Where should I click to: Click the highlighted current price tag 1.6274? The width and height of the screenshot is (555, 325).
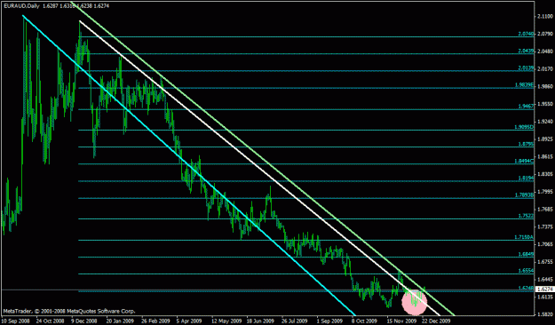click(x=545, y=289)
